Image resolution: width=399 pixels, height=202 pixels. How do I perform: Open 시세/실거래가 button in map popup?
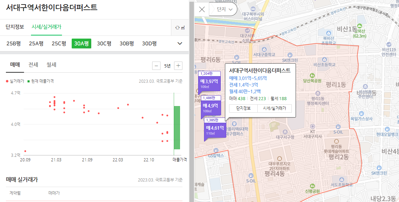[275, 108]
